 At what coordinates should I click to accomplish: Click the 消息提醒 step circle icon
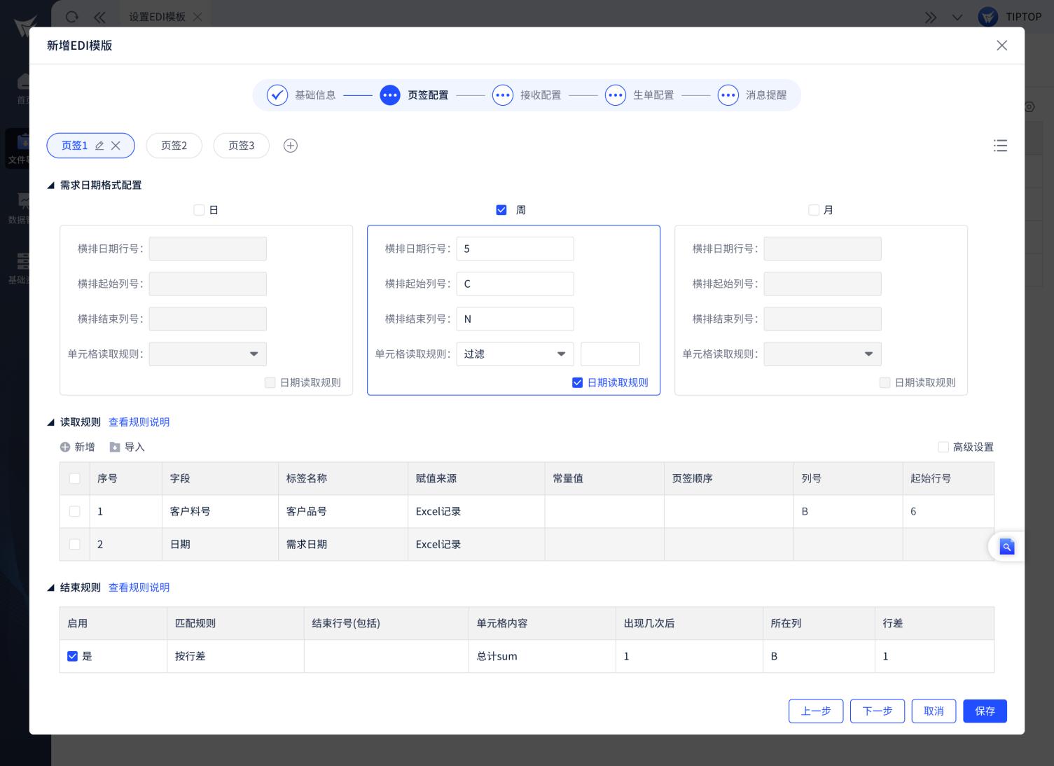(728, 95)
